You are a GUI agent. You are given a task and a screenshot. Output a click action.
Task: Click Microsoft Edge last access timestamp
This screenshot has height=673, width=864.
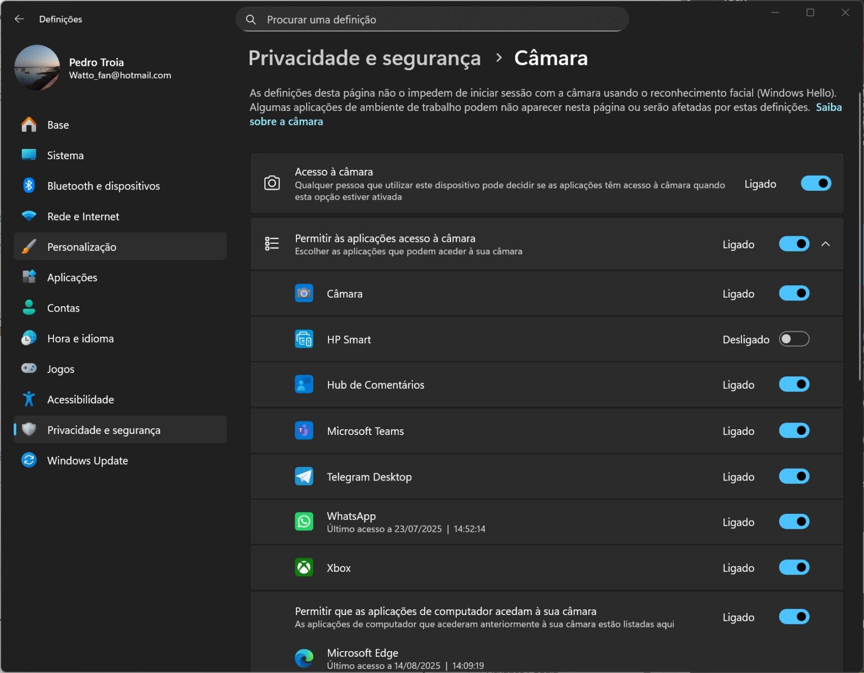coord(405,666)
